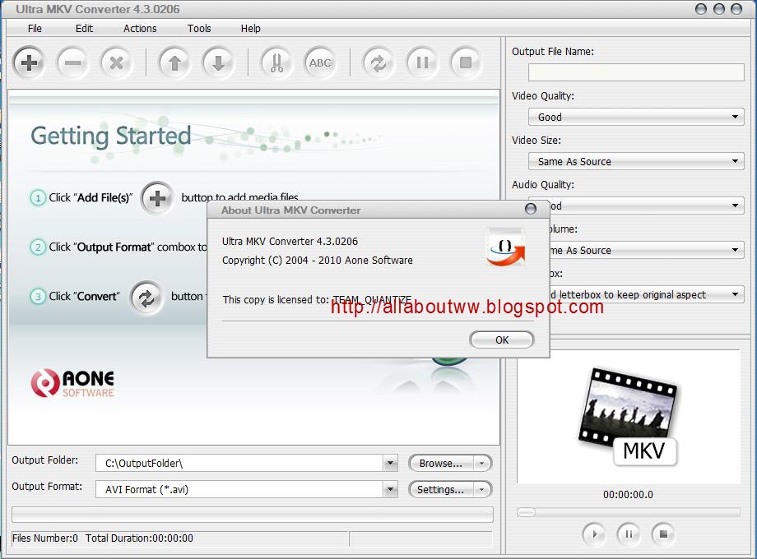Screen dimensions: 757x559
Task: Click the Add File(s) icon in Getting Started
Action: click(157, 198)
